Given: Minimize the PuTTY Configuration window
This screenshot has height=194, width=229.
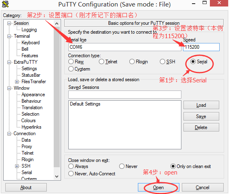Looking at the screenshot, I should 194,4.
